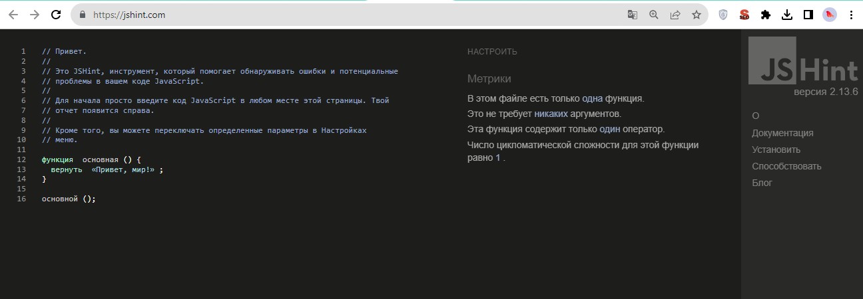Screen dimensions: 863x299
Task: Reload the JSHint page
Action: tap(56, 15)
